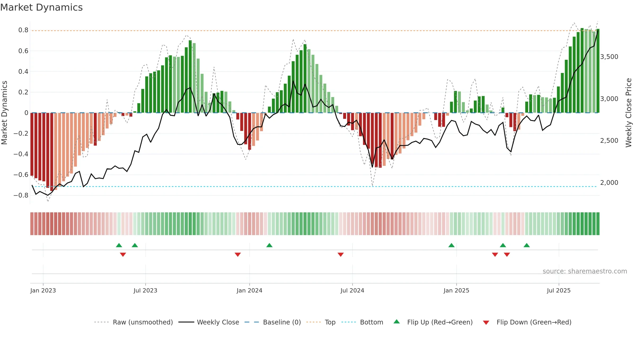Select the flip-up triangle just before Jan 2025
Screen dimensions: 636x357
452,245
